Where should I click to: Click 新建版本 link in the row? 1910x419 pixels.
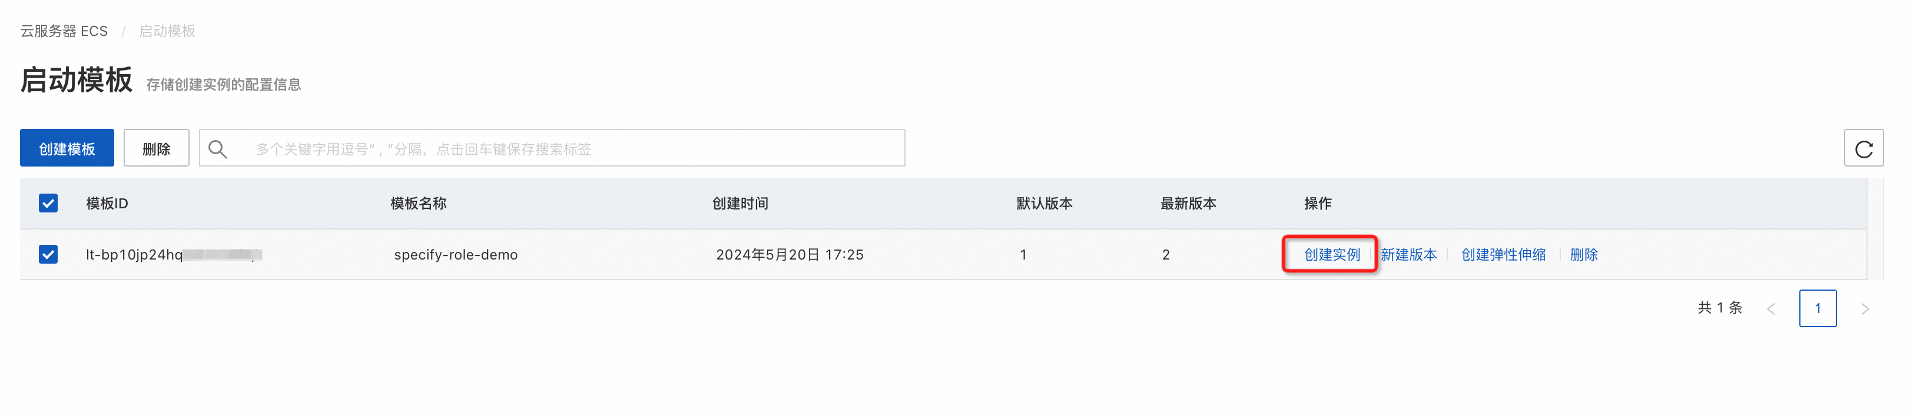coord(1408,254)
